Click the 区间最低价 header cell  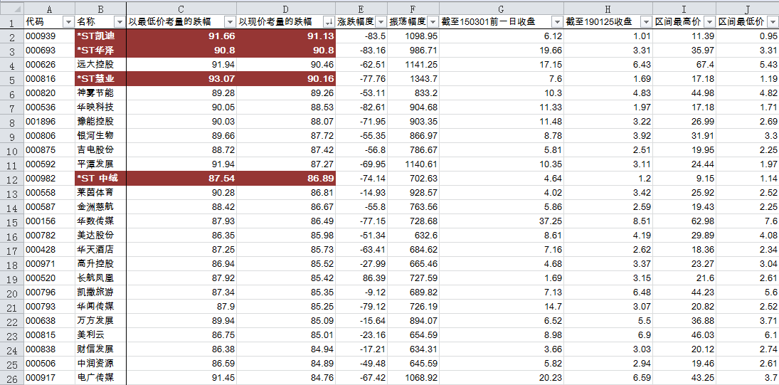pos(748,22)
